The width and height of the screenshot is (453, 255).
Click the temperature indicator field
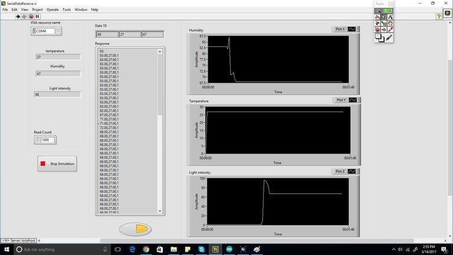[x=58, y=57]
